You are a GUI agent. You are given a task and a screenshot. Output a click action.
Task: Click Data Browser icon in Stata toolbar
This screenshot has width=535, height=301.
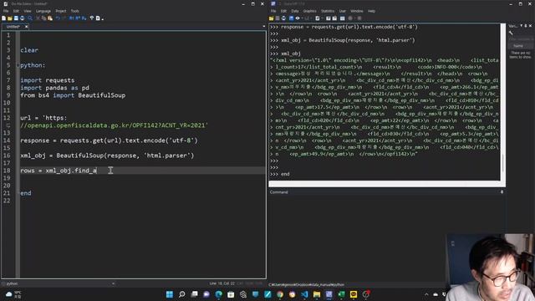pyautogui.click(x=334, y=18)
